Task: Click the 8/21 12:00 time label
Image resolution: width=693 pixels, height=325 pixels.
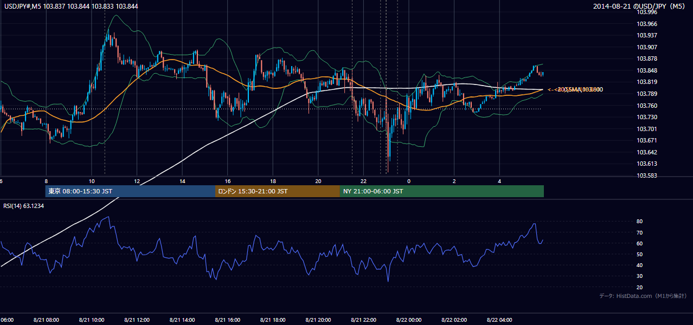Action: (137, 320)
